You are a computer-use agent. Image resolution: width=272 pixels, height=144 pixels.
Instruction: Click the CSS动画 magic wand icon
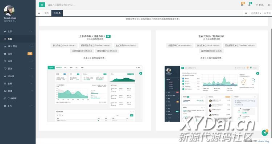click(x=5, y=98)
